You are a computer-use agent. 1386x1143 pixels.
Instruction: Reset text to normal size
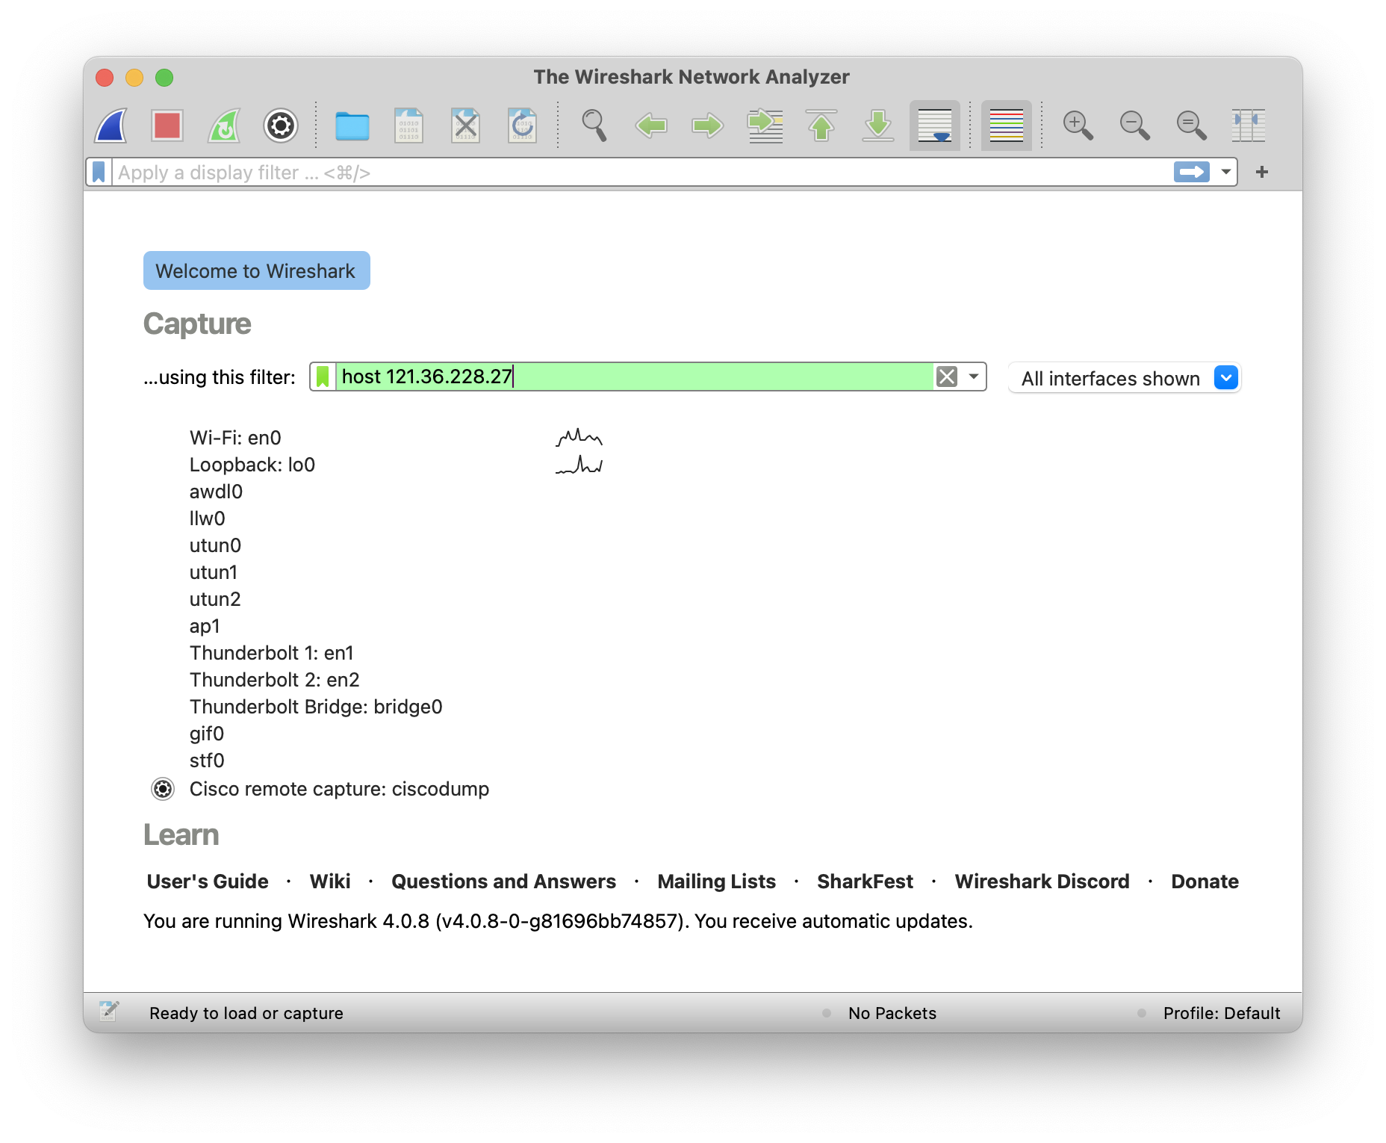pyautogui.click(x=1192, y=126)
